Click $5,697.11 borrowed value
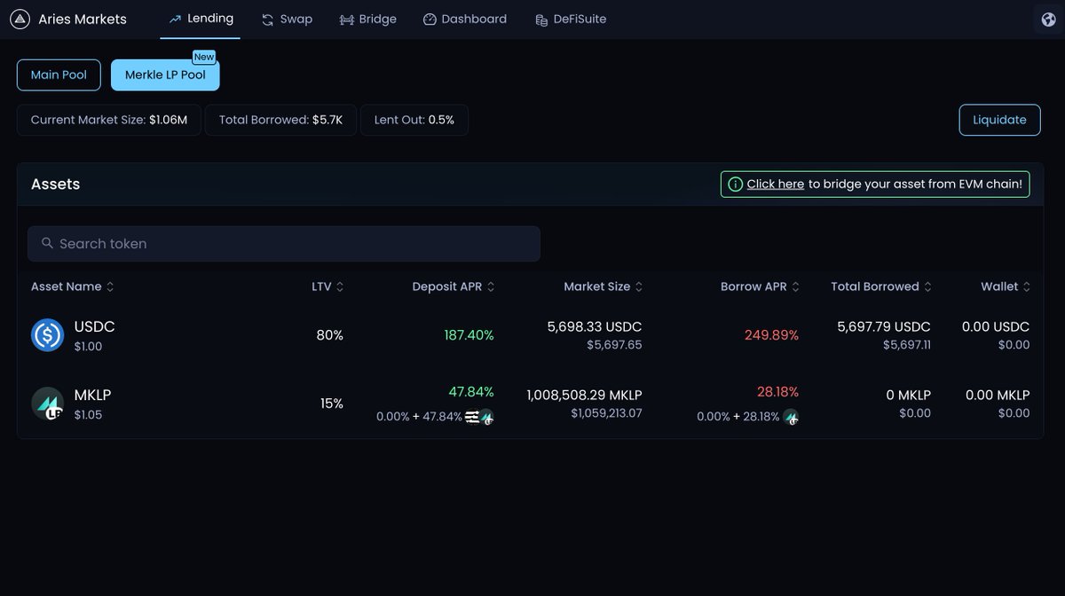Screen dimensions: 1065x596 point(907,345)
